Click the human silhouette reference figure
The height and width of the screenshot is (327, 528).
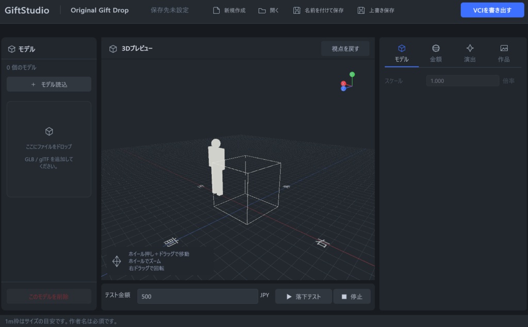click(216, 167)
